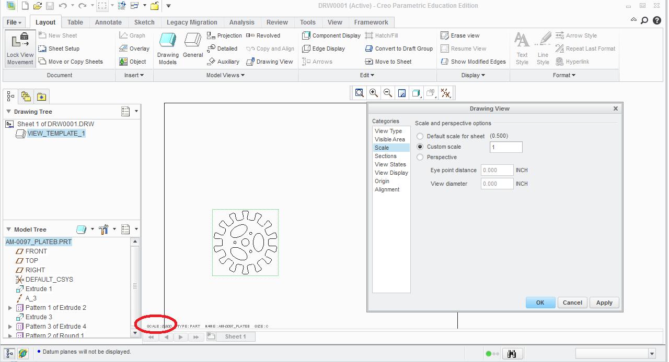Screen dimensions: 669x362
Task: Insert an Object
Action: pos(133,62)
